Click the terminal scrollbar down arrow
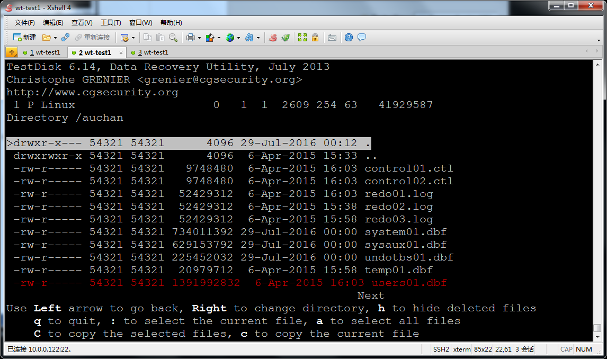This screenshot has width=607, height=359. 597,337
